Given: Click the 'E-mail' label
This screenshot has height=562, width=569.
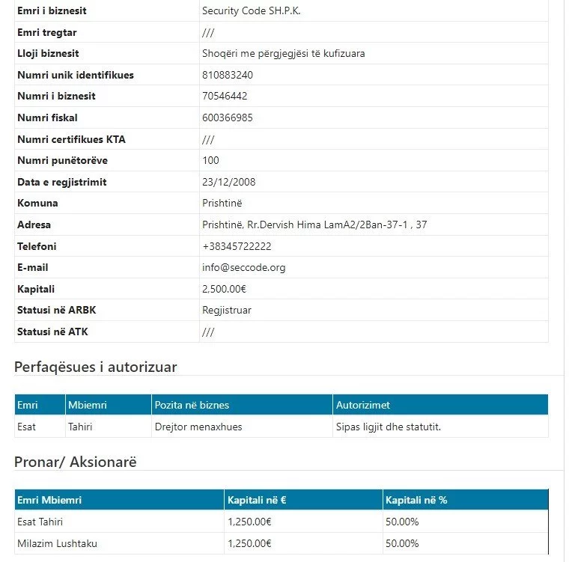Looking at the screenshot, I should (x=33, y=268).
